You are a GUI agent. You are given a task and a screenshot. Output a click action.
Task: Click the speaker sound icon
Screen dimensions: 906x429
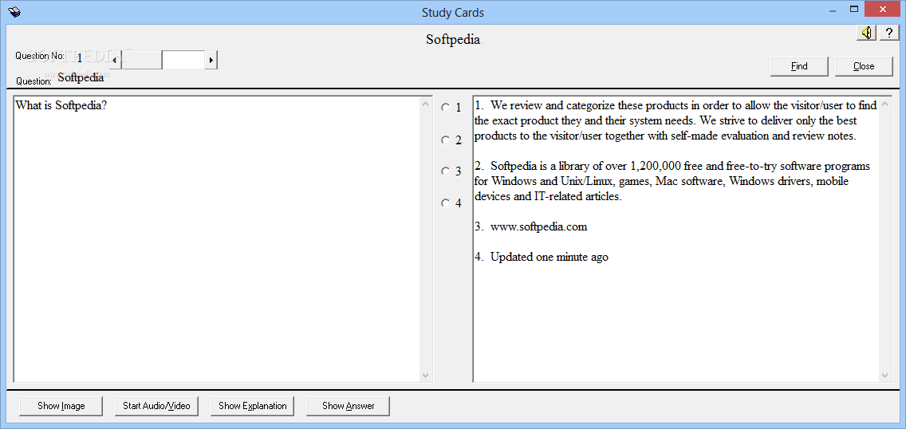tap(867, 33)
